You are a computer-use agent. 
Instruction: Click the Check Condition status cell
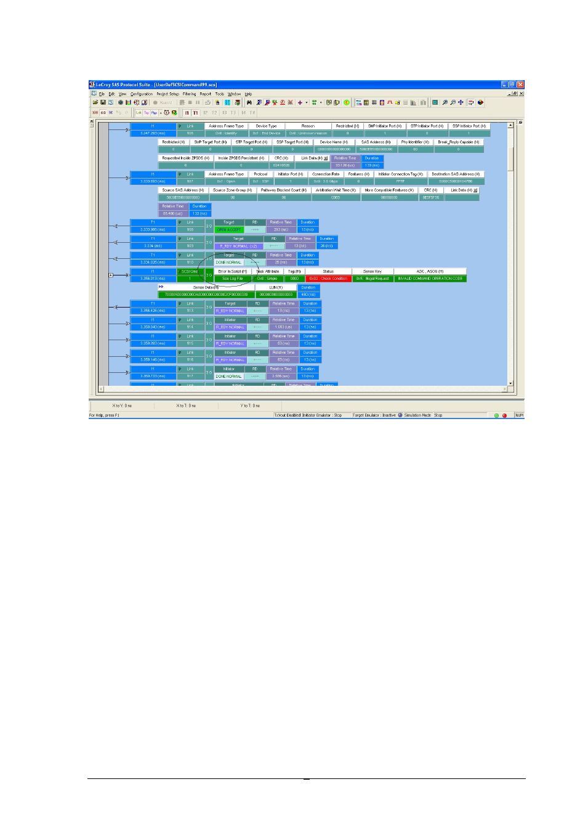click(328, 279)
